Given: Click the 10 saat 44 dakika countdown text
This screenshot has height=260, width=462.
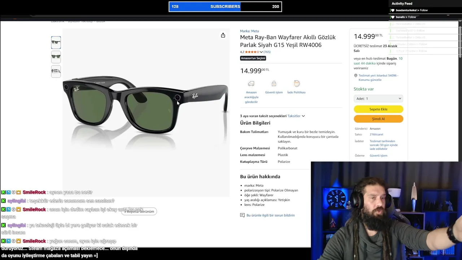Looking at the screenshot, I should coord(378,61).
